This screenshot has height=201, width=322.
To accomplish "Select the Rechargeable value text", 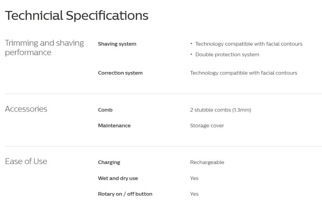I will tap(207, 162).
